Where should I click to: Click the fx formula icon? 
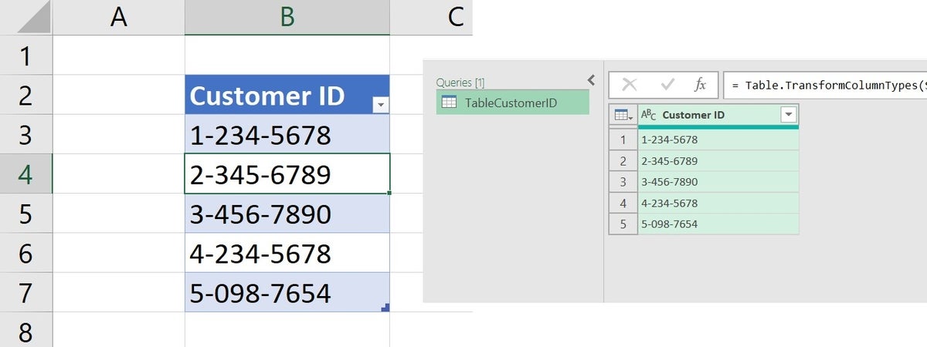click(700, 86)
